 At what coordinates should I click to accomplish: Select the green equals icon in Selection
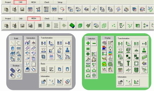88,49
